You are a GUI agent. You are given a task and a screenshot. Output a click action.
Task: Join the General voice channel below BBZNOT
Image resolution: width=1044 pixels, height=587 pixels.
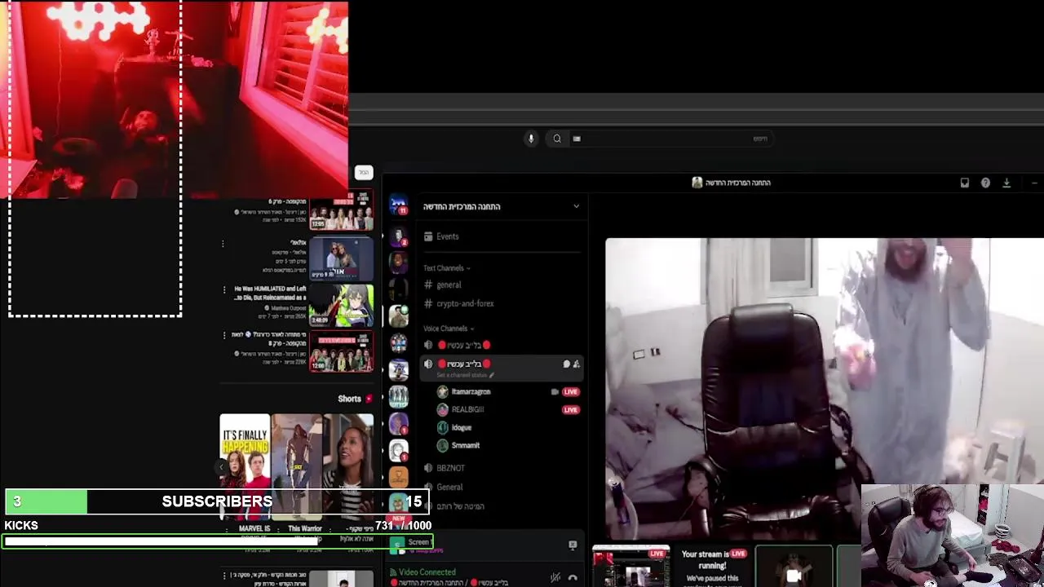(x=449, y=487)
